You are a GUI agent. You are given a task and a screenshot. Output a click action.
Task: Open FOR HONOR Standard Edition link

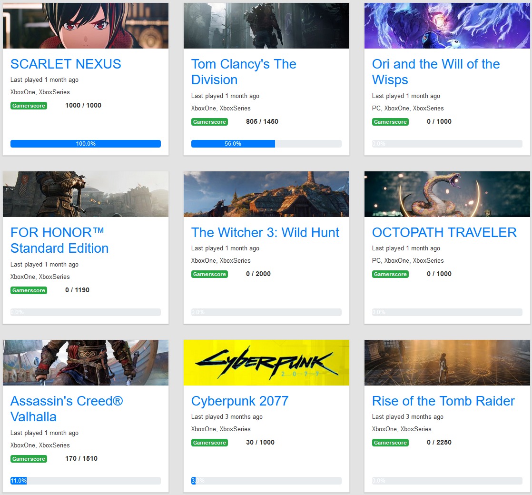[x=59, y=240]
